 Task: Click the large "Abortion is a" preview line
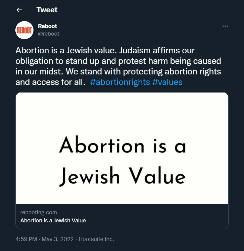[x=122, y=146]
